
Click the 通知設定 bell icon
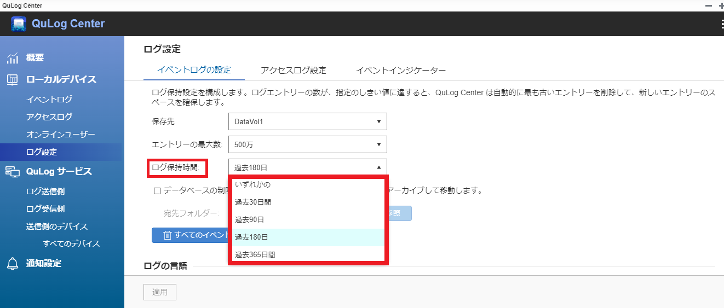pyautogui.click(x=13, y=264)
